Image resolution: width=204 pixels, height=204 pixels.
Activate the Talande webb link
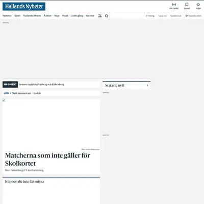click(x=193, y=16)
